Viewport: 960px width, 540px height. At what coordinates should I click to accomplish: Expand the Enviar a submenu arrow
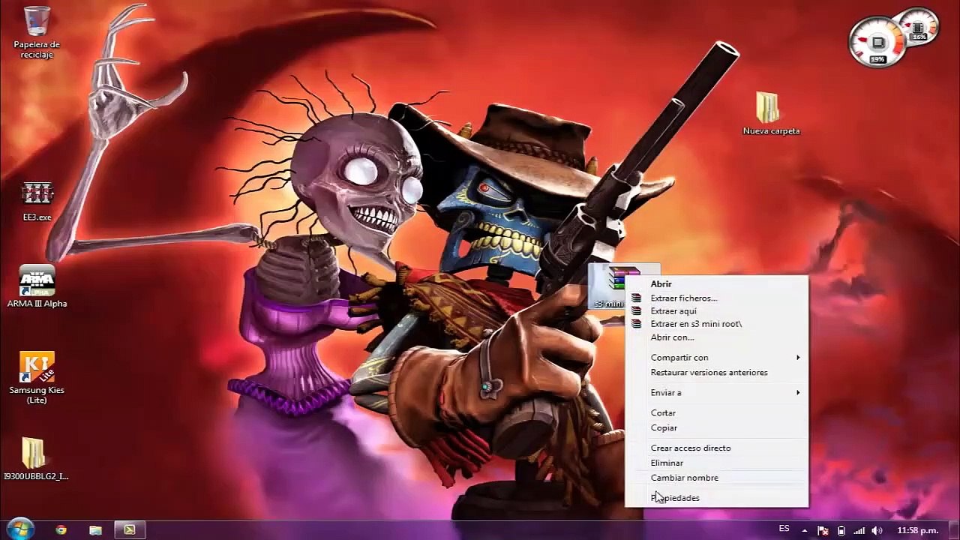click(x=798, y=392)
